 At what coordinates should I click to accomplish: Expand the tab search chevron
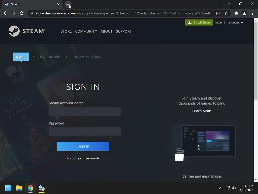click(x=217, y=4)
